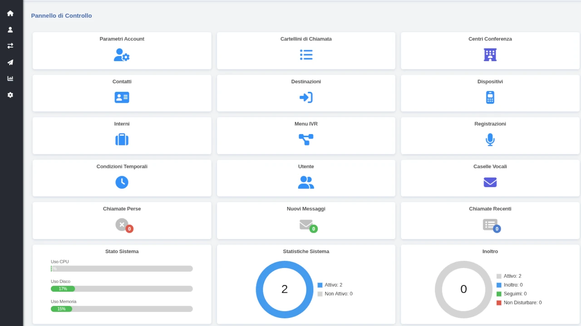
Task: Select the Registrazioni microphone icon
Action: pyautogui.click(x=490, y=139)
